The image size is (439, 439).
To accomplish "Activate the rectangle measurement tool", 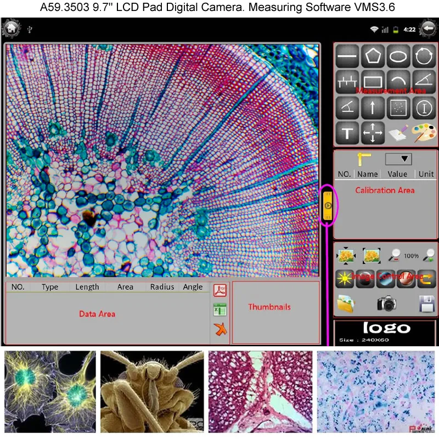I will click(373, 82).
